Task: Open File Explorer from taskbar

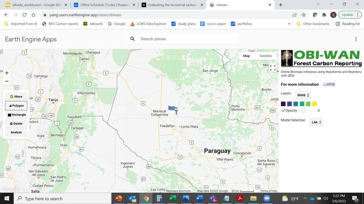Action: (253, 198)
